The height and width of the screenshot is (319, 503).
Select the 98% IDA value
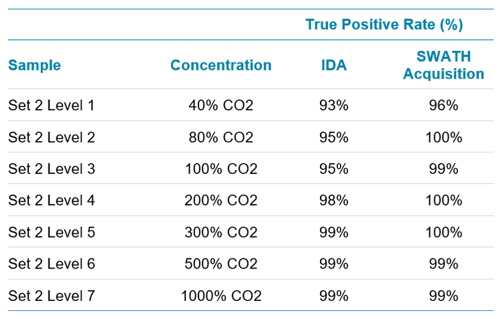(x=333, y=200)
